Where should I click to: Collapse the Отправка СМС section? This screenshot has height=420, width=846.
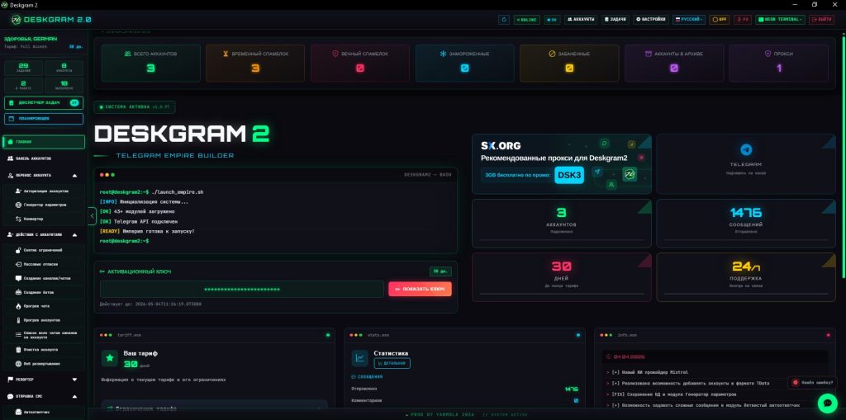tap(74, 396)
